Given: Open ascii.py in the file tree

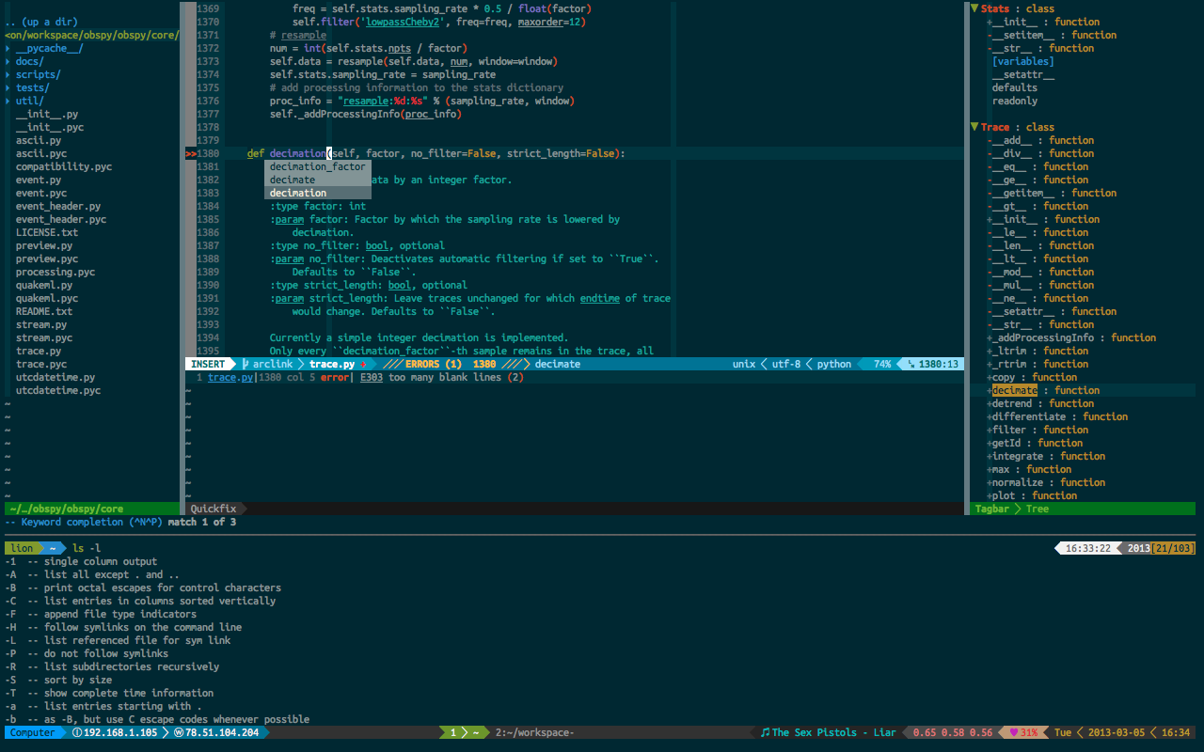Looking at the screenshot, I should 39,140.
